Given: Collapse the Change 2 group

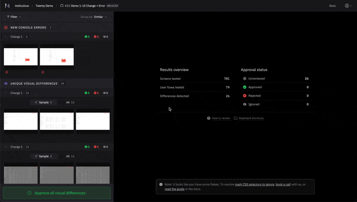Looking at the screenshot, I should pos(6,147).
